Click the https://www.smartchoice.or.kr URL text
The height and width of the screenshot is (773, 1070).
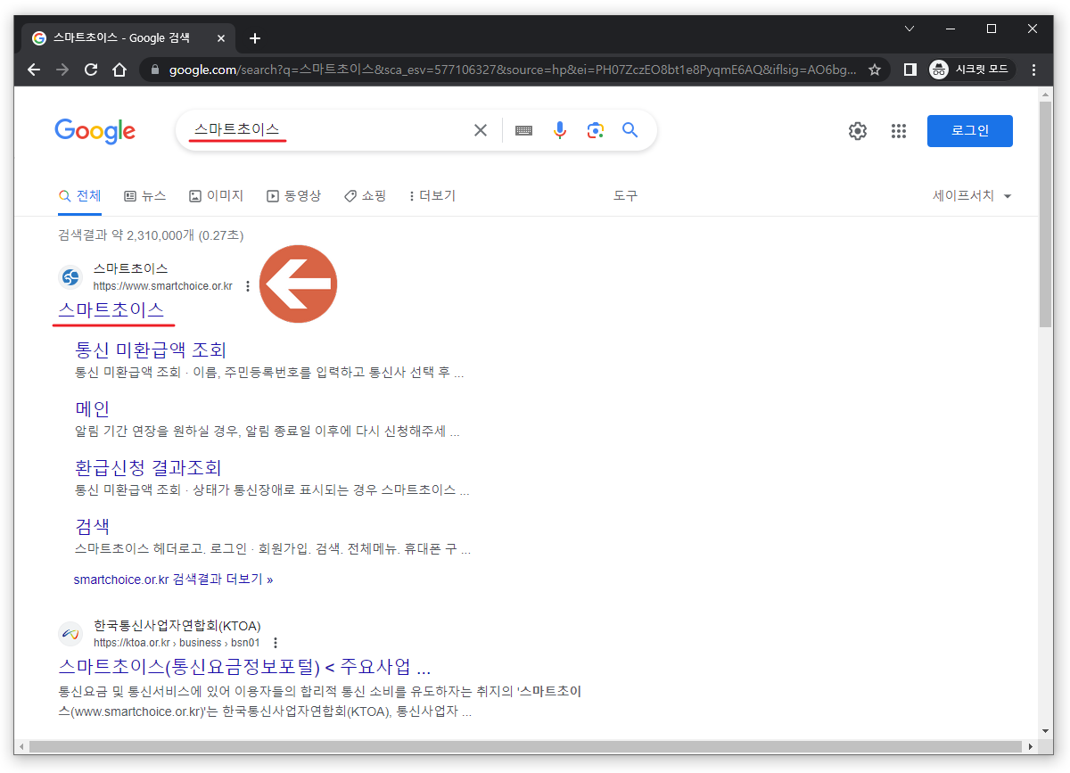(x=163, y=286)
